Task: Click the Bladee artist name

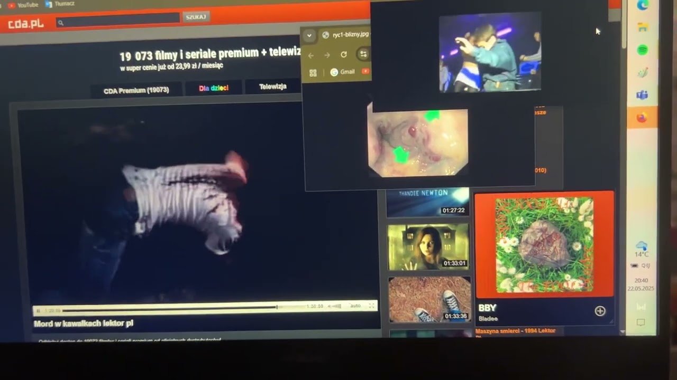Action: coord(488,318)
